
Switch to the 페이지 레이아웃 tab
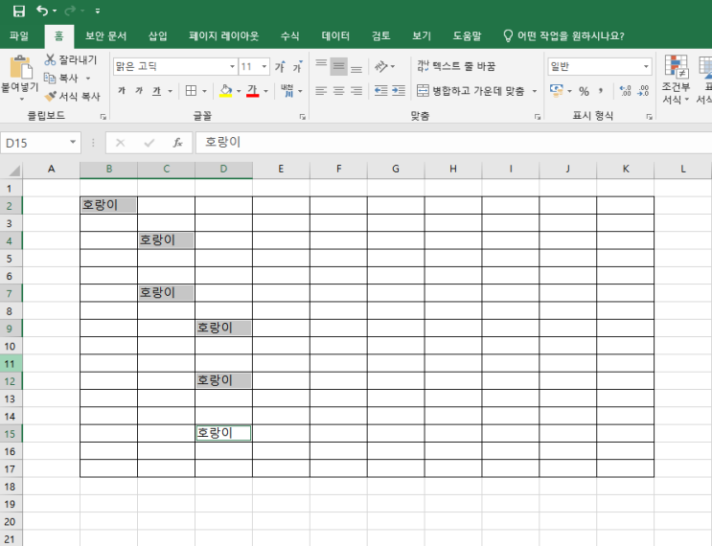tap(223, 35)
